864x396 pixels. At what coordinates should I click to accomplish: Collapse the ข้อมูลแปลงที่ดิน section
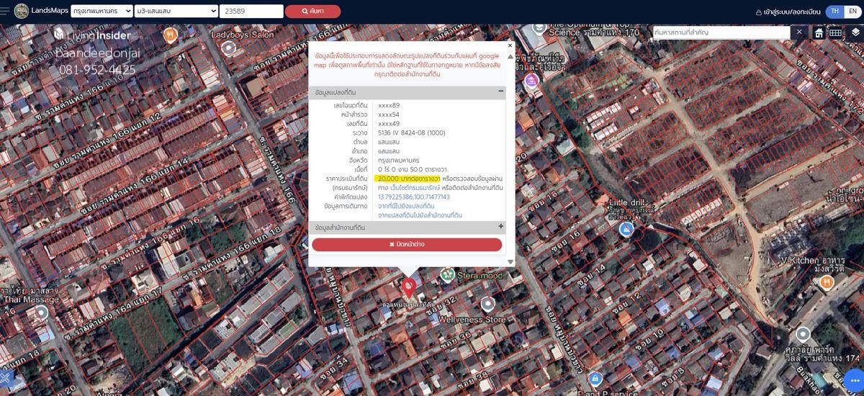[x=500, y=92]
